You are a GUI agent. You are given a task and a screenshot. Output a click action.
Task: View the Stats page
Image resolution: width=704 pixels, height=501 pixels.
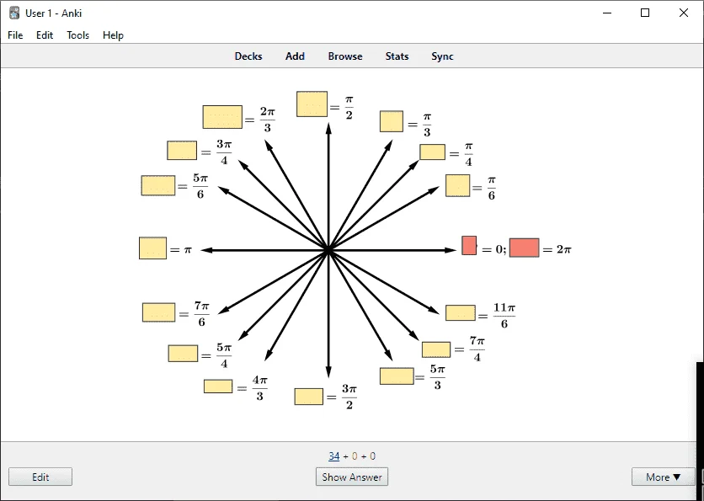point(397,56)
